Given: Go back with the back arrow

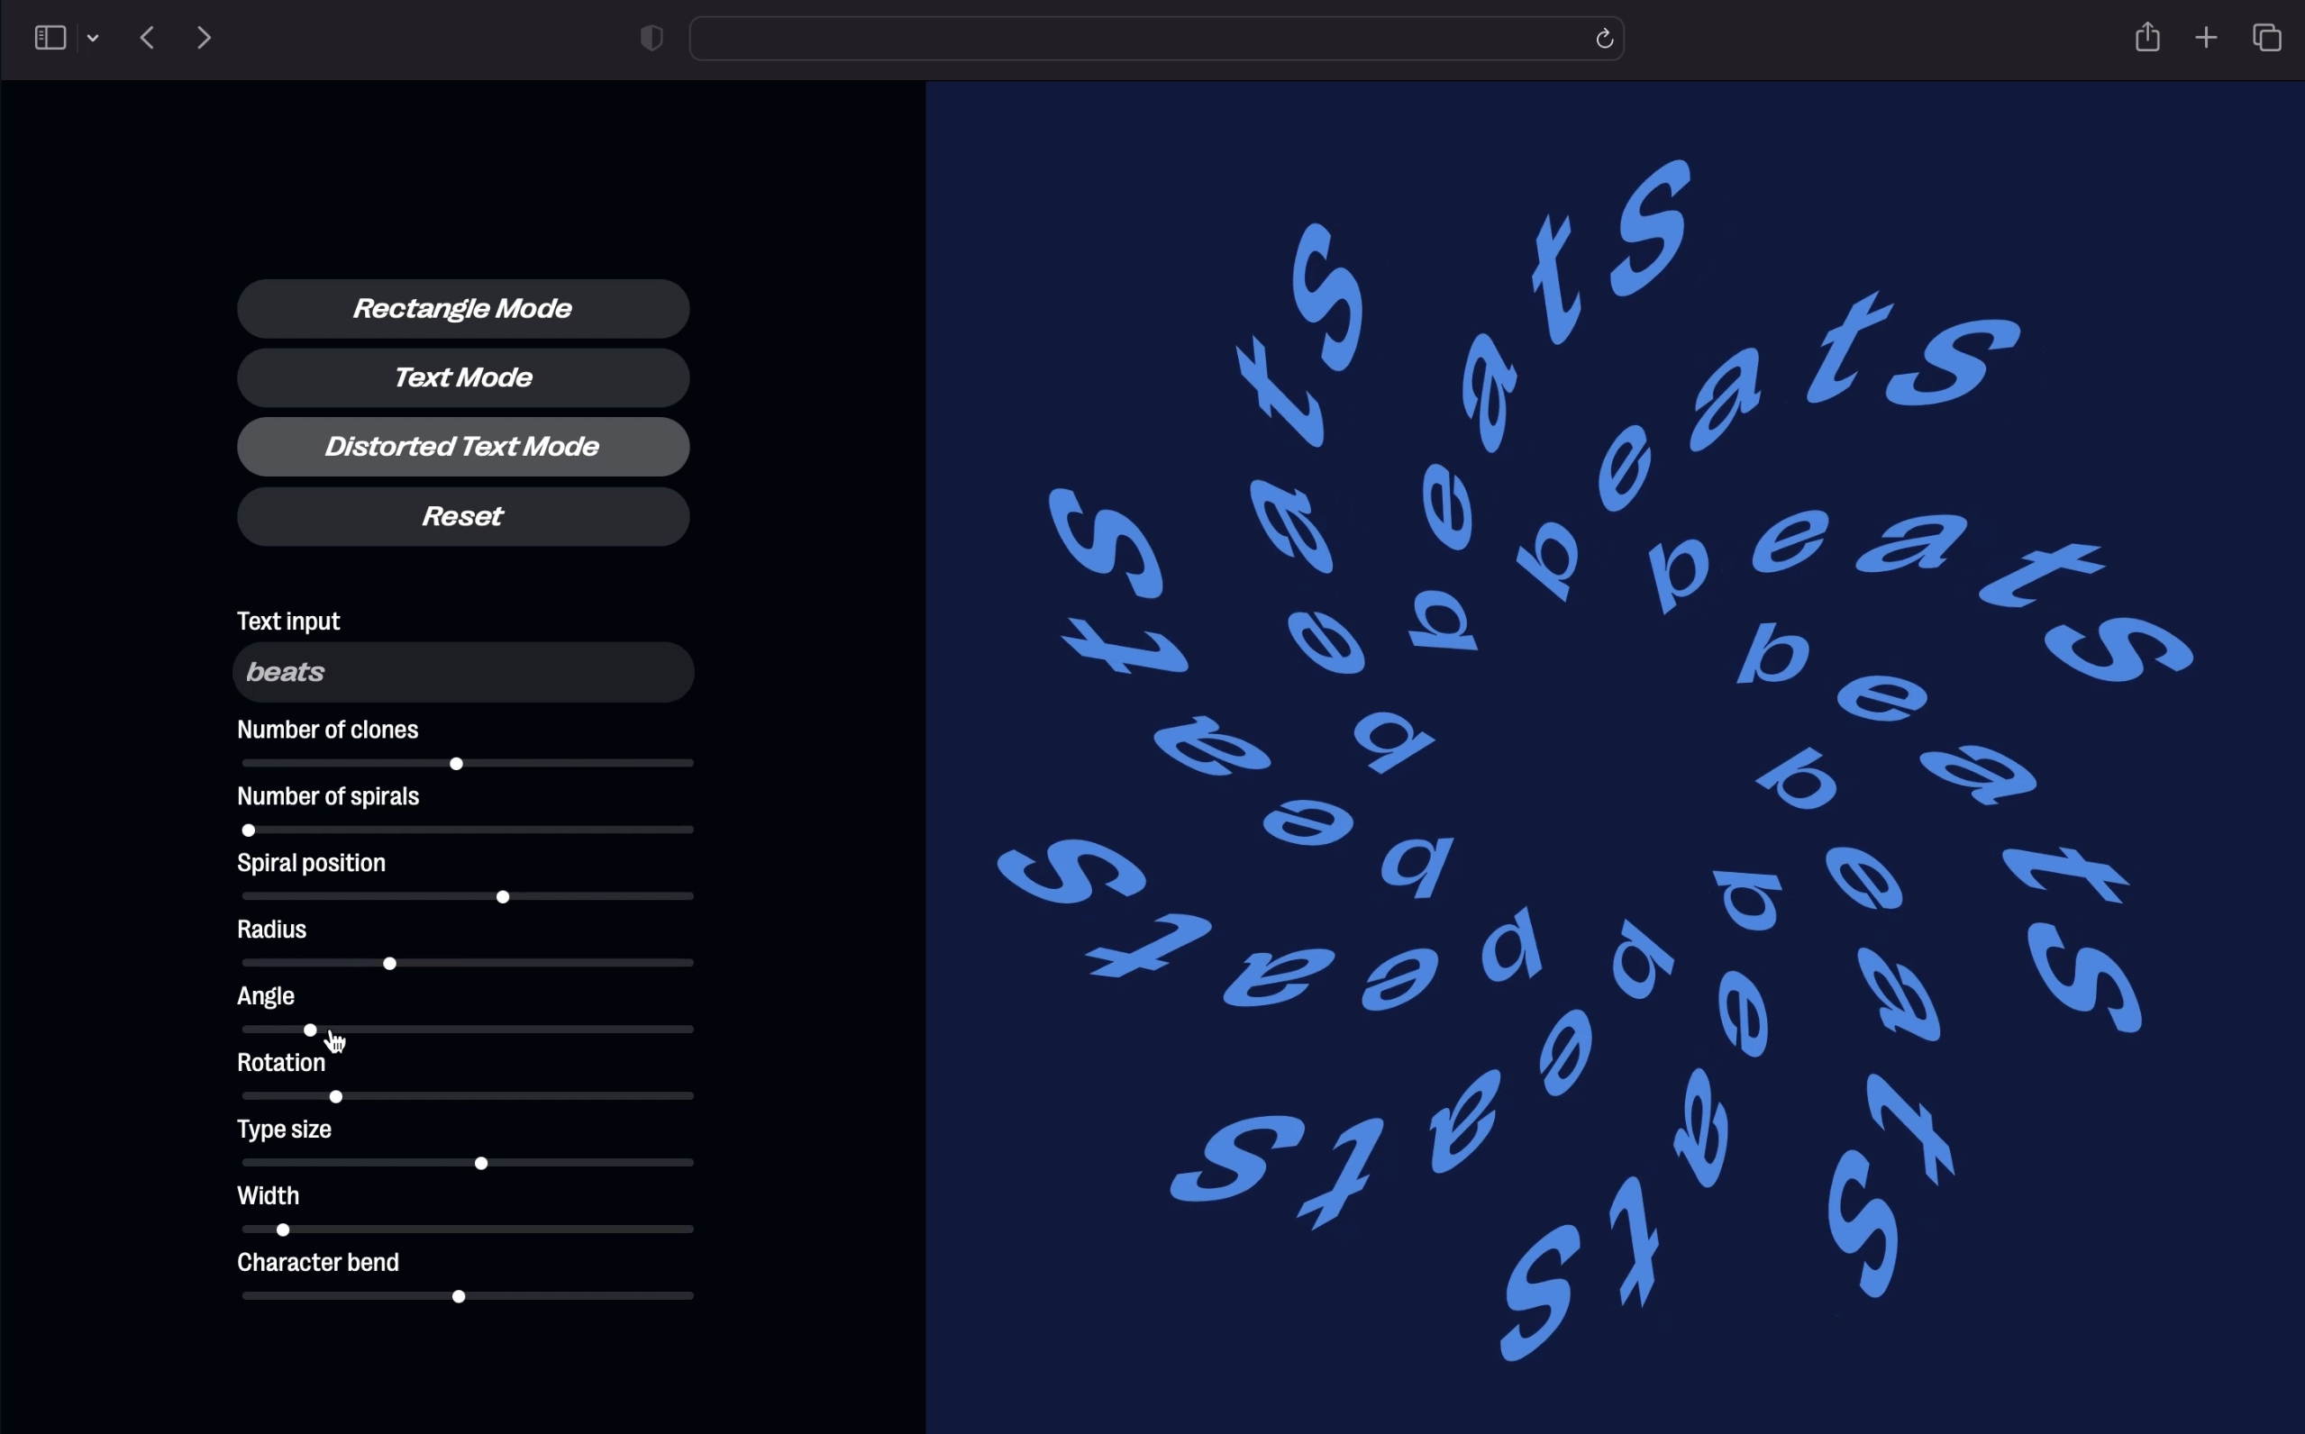Looking at the screenshot, I should 148,38.
